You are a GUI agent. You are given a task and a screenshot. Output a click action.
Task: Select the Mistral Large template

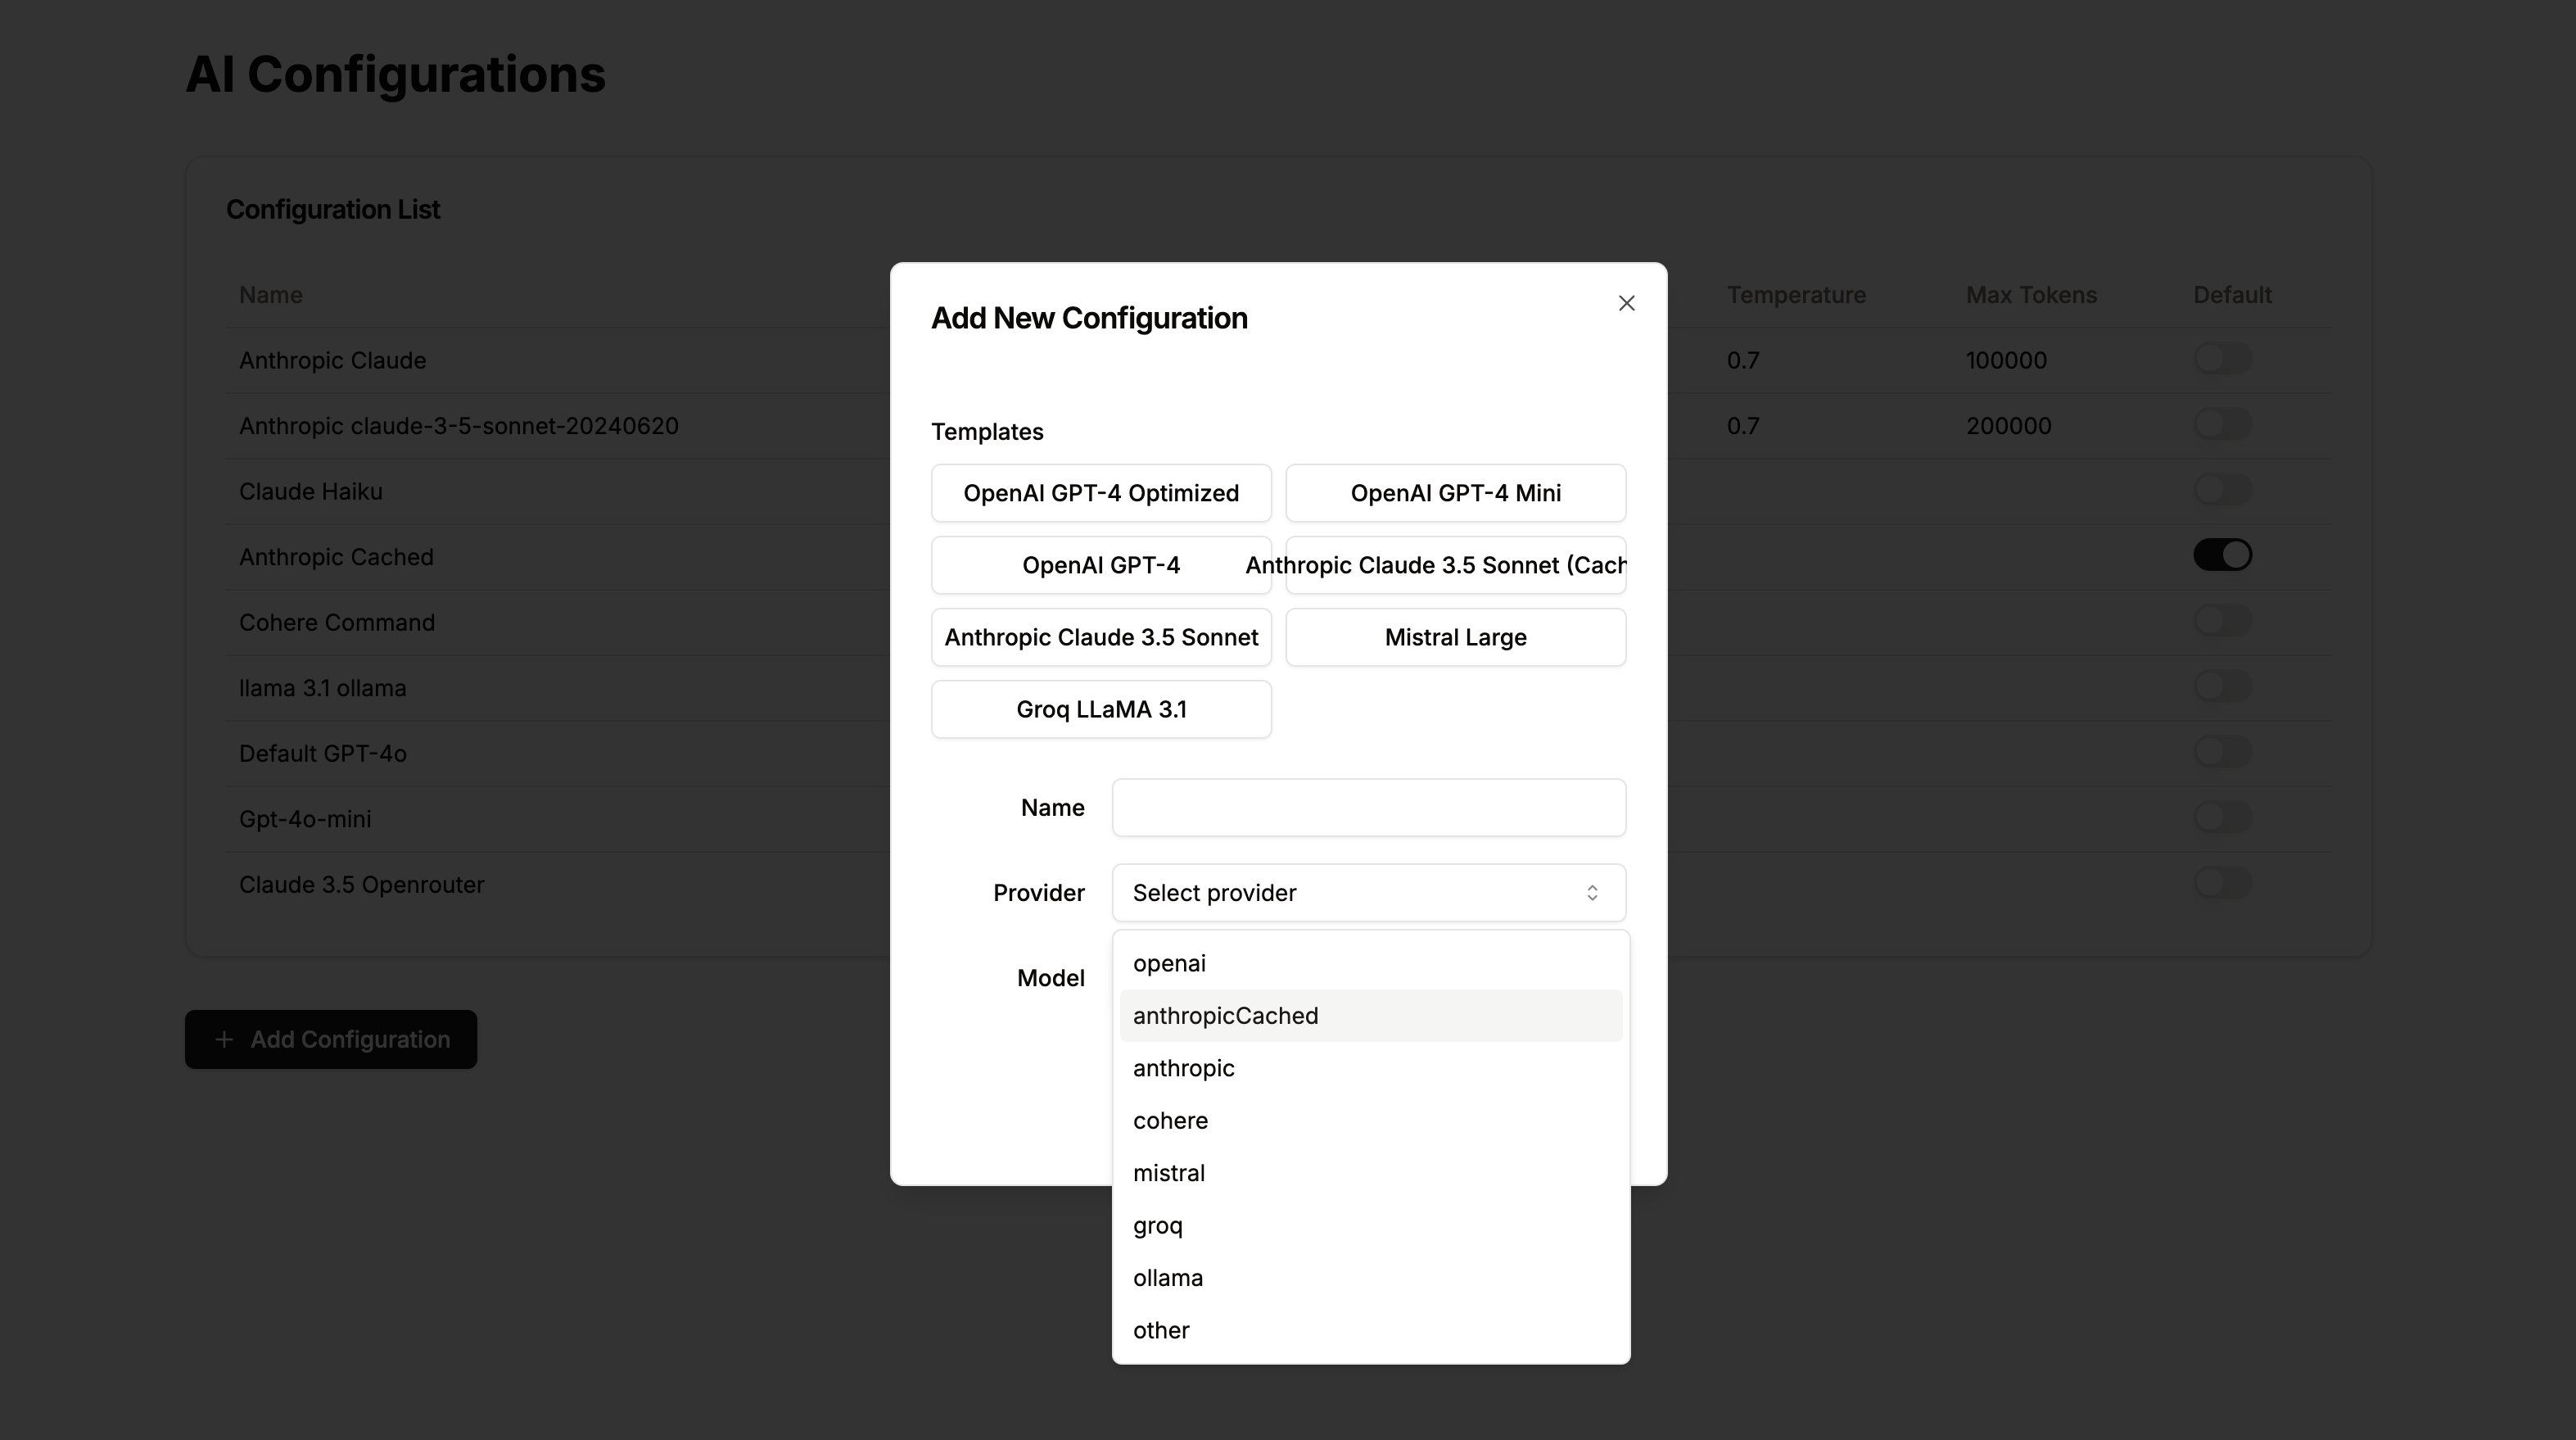pos(1454,636)
